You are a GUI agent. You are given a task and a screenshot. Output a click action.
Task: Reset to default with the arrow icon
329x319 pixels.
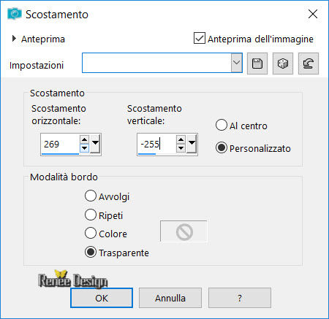309,64
